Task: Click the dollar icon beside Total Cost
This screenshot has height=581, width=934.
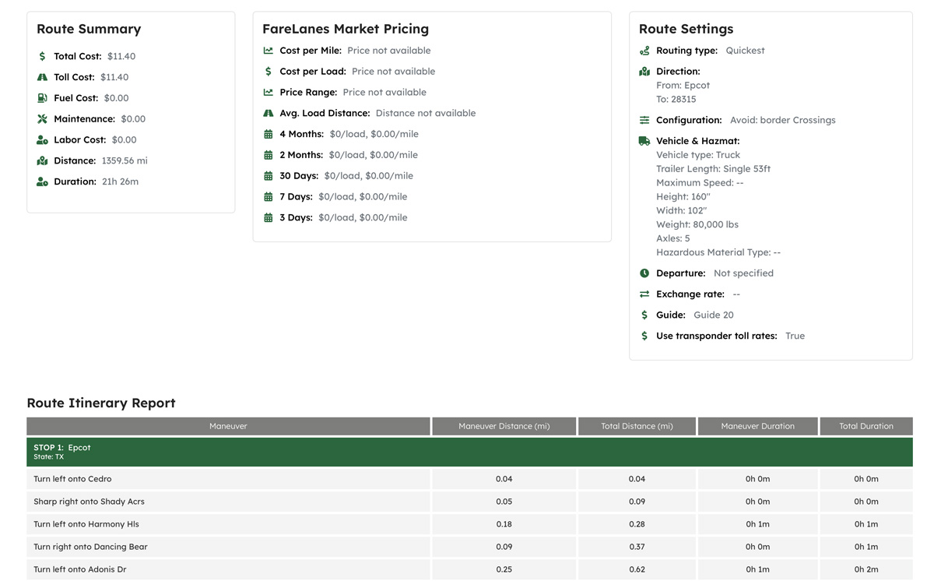Action: click(42, 56)
